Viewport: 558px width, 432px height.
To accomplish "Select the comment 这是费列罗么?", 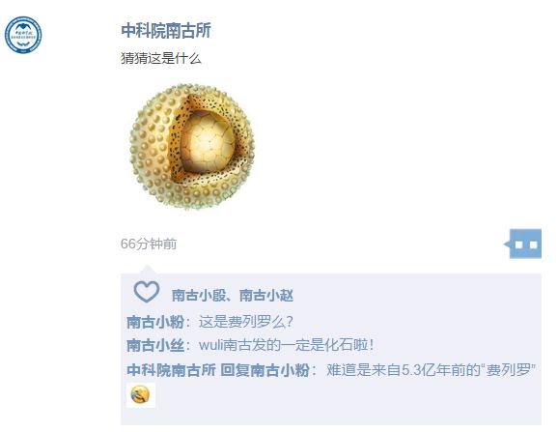I will [x=245, y=322].
